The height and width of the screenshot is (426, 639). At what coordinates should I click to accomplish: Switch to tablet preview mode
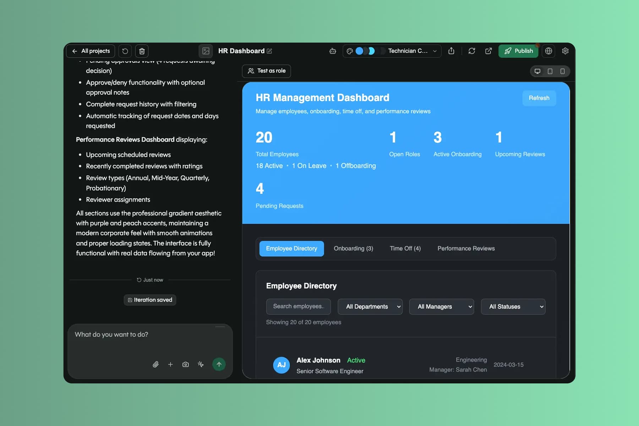[x=550, y=71]
